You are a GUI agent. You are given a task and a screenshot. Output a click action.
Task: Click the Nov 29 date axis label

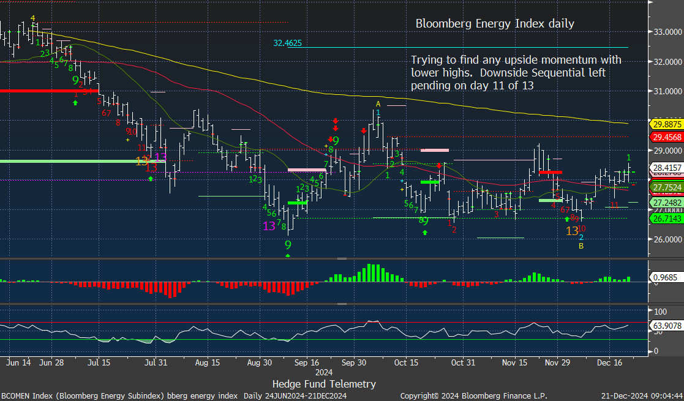[557, 362]
